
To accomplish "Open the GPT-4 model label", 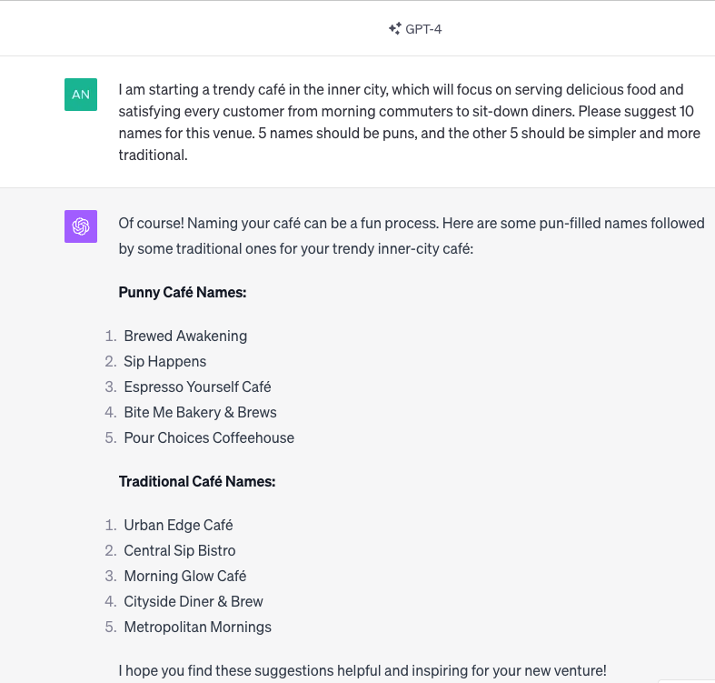I will point(423,29).
